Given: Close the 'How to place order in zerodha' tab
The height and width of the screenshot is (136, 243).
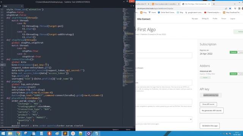Looking at the screenshot, I should [179, 4].
